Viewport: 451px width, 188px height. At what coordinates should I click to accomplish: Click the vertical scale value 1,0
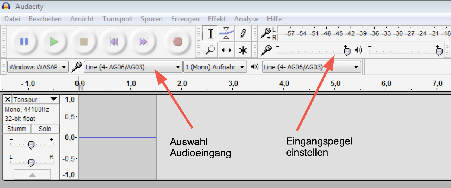point(70,100)
